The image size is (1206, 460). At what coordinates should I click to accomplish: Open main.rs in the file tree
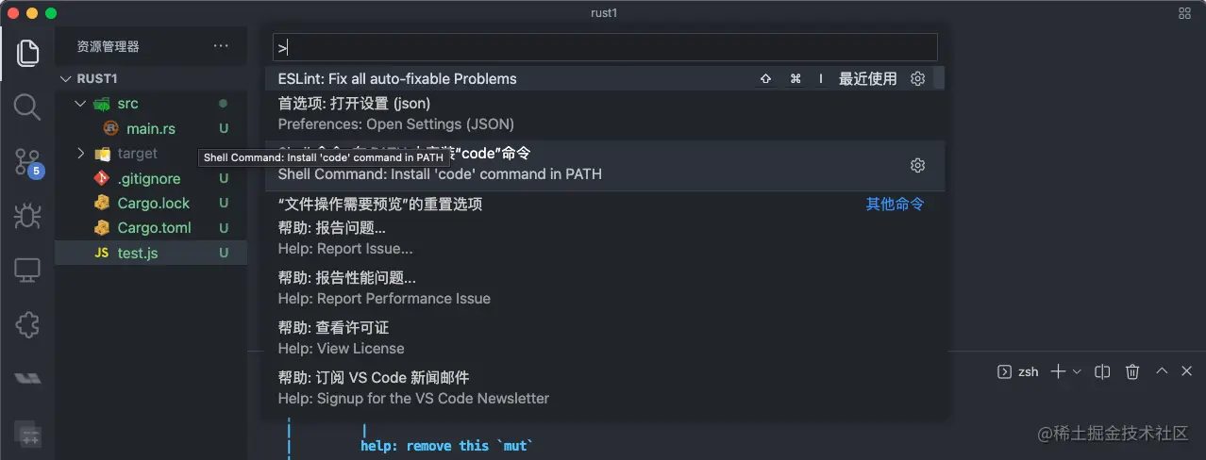point(151,128)
